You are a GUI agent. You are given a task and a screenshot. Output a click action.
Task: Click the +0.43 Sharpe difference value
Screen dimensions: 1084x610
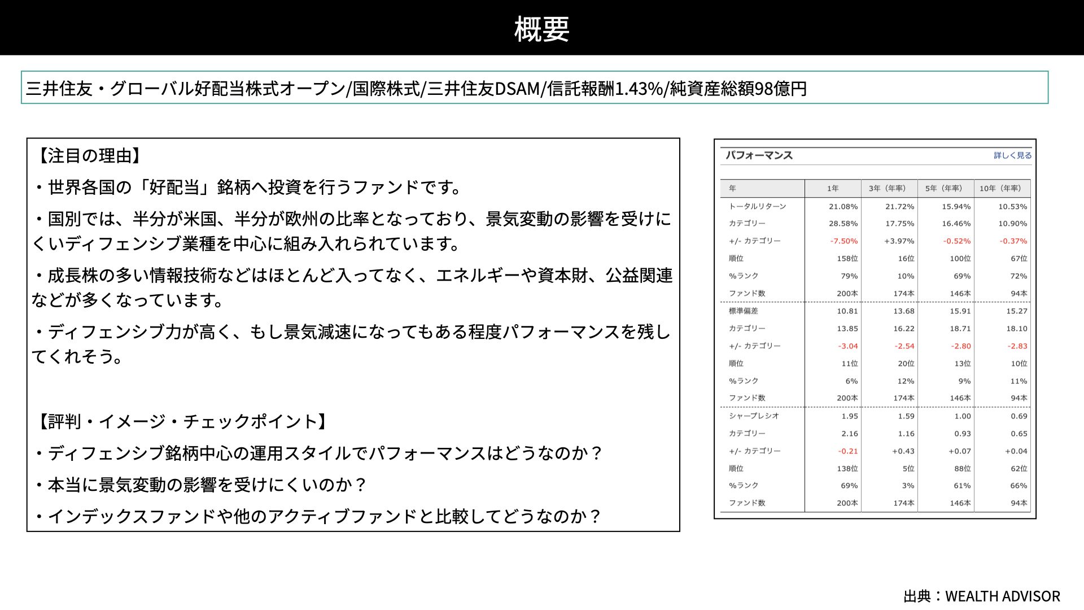[x=903, y=451]
